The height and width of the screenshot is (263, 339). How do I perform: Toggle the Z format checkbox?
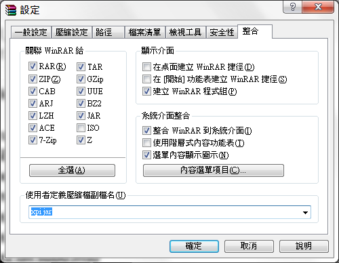click(x=81, y=140)
